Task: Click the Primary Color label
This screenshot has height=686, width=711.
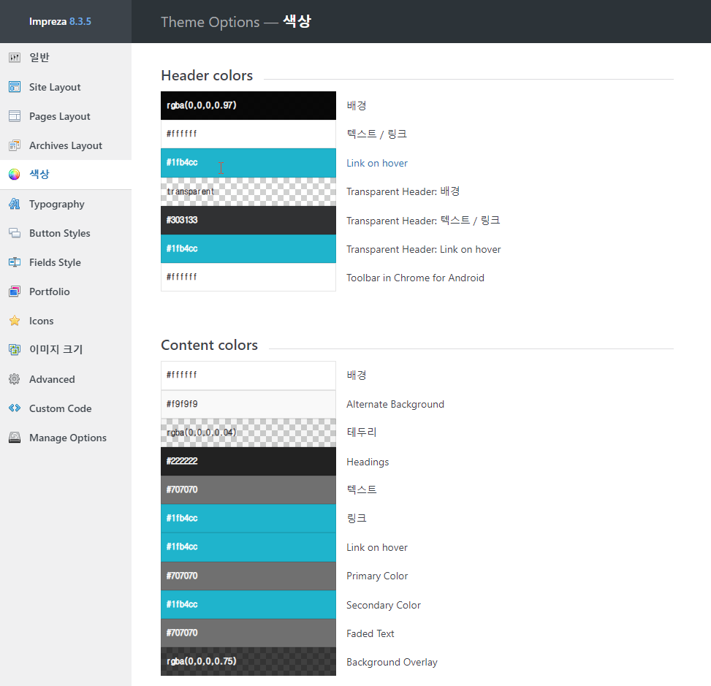Action: click(x=377, y=576)
